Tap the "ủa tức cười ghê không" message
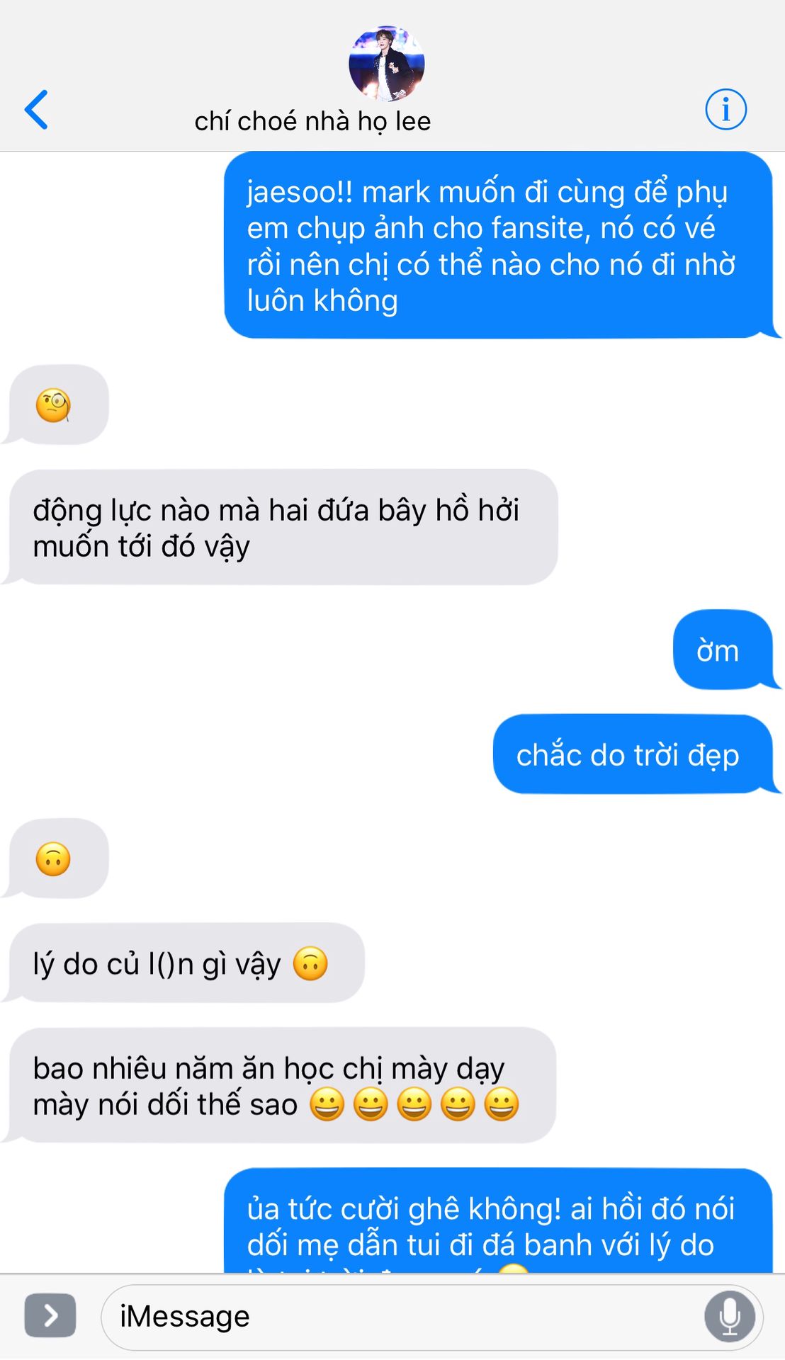The height and width of the screenshot is (1360, 785). coord(500,1221)
